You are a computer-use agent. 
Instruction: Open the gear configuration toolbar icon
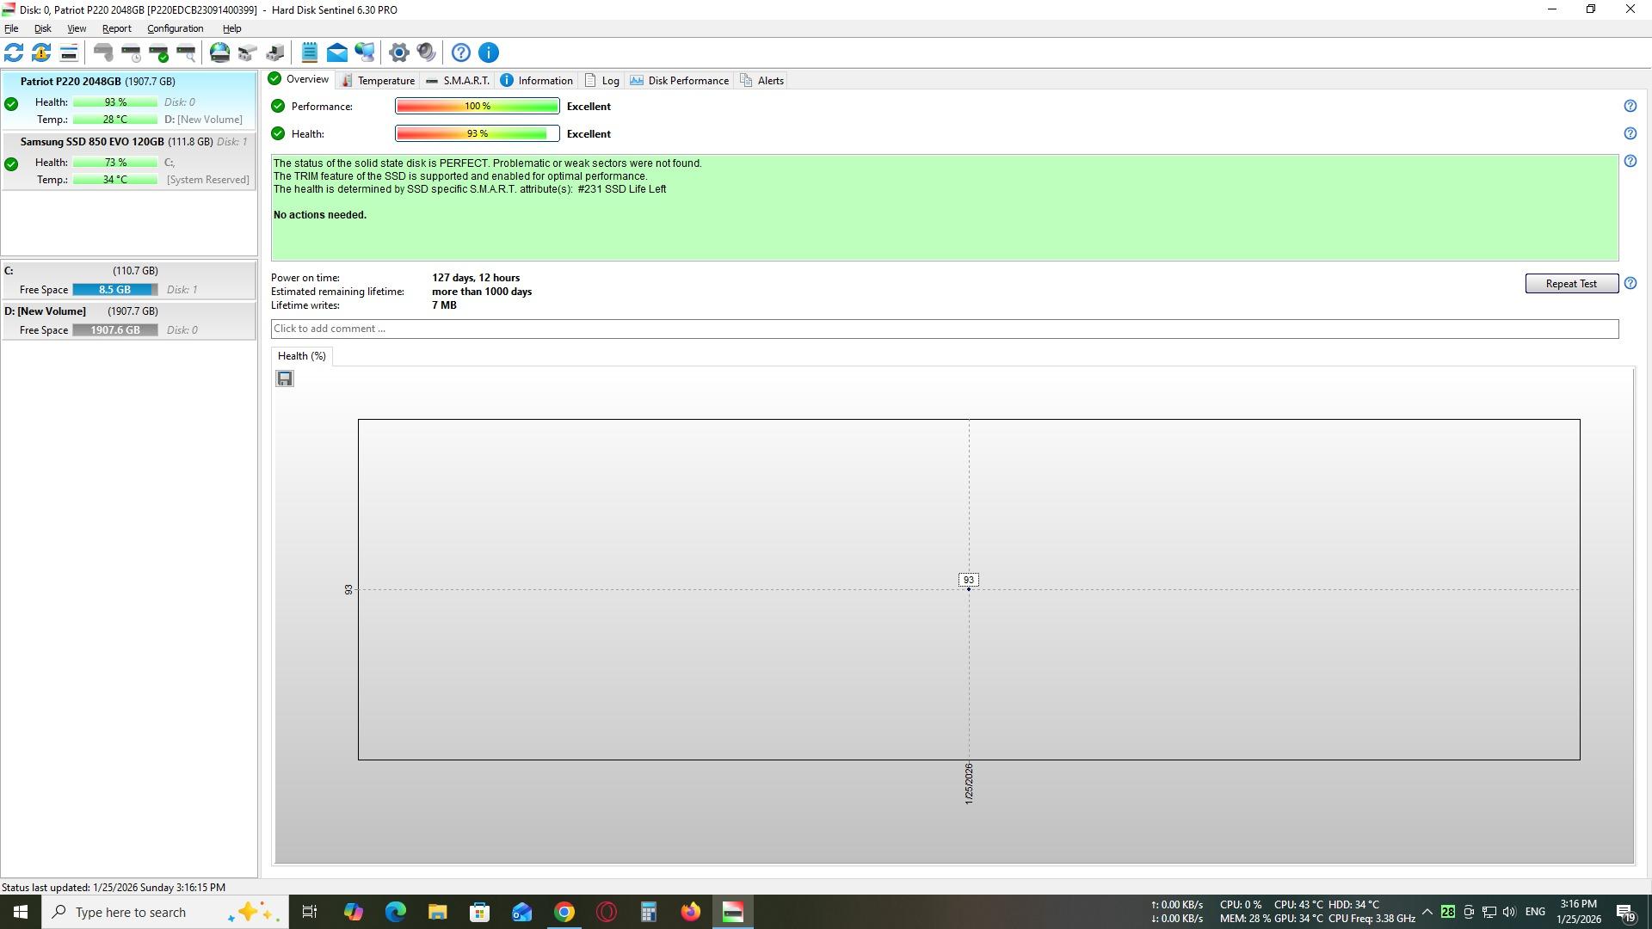[x=398, y=52]
